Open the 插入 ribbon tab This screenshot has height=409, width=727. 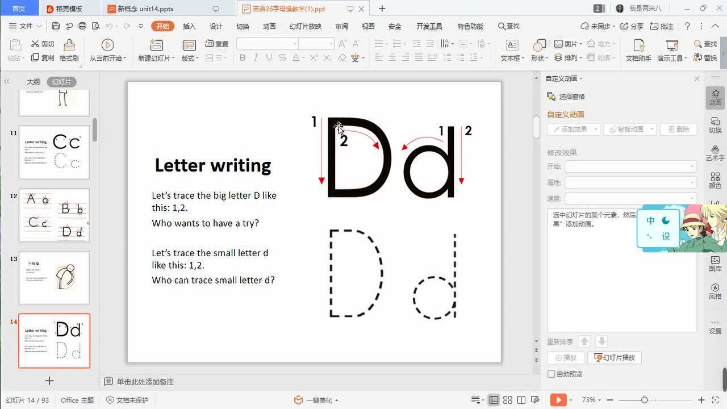pyautogui.click(x=189, y=26)
